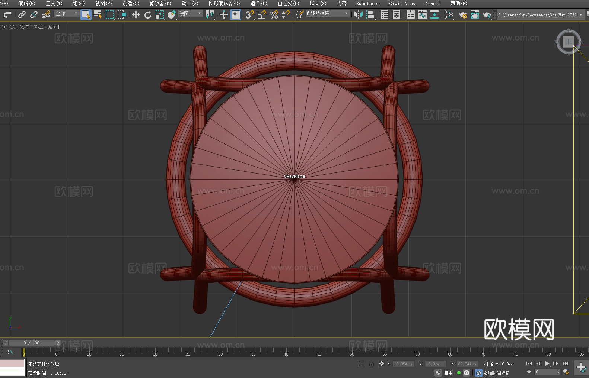
Task: Toggle Percent Snap
Action: [x=274, y=14]
